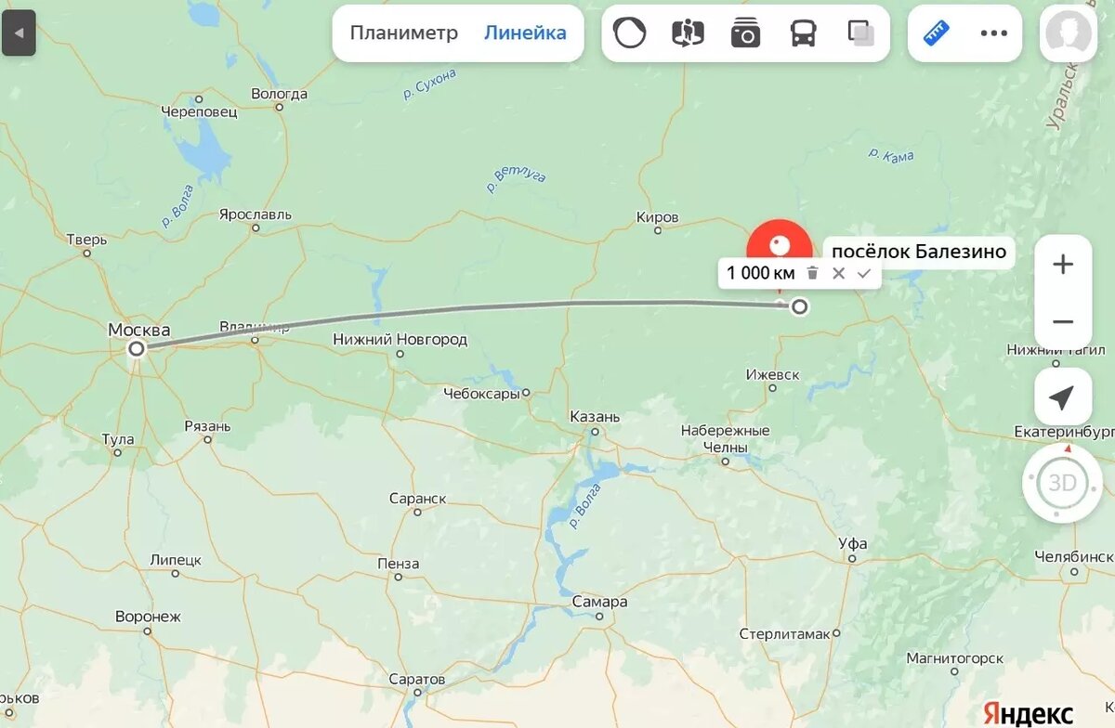Open the map layers icon

[861, 33]
